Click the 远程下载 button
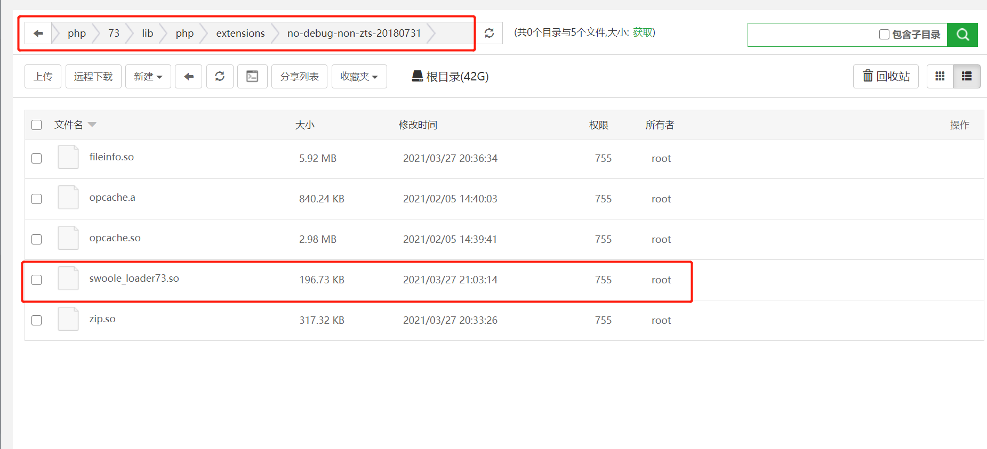 (93, 77)
